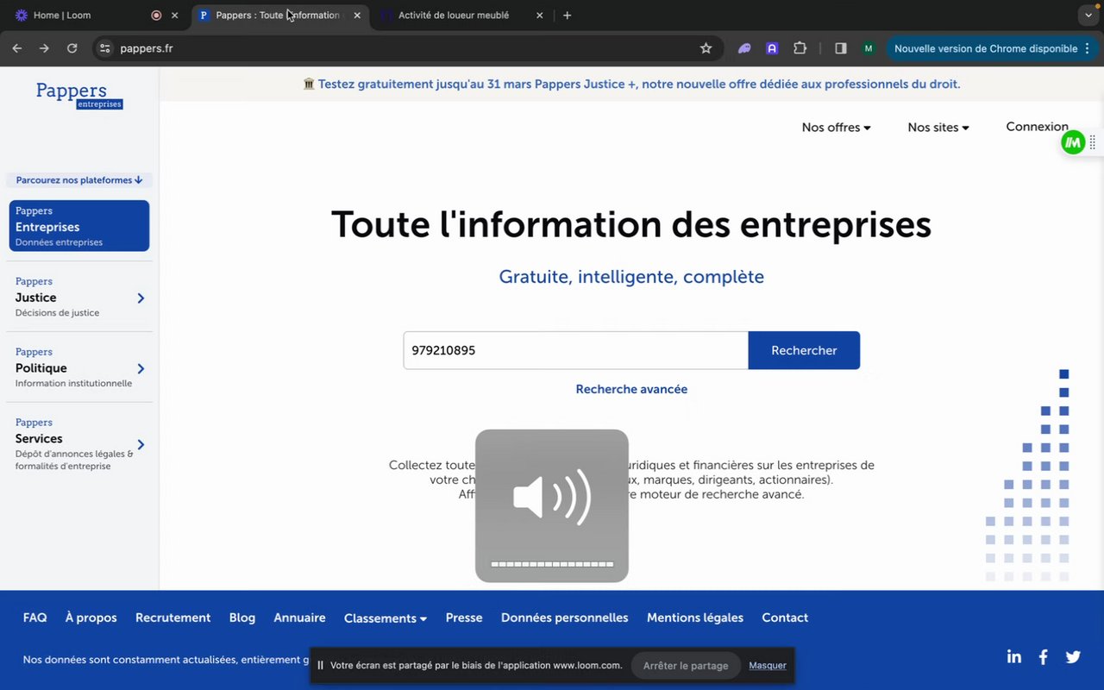Toggle the Chrome side panel
The image size is (1104, 690).
pos(840,48)
